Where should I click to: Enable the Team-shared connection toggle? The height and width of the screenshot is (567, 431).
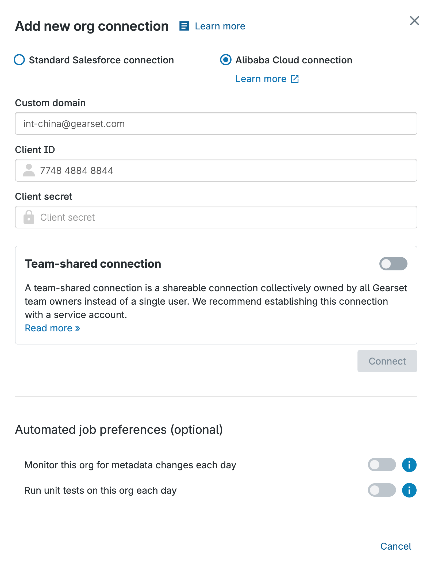pos(393,264)
